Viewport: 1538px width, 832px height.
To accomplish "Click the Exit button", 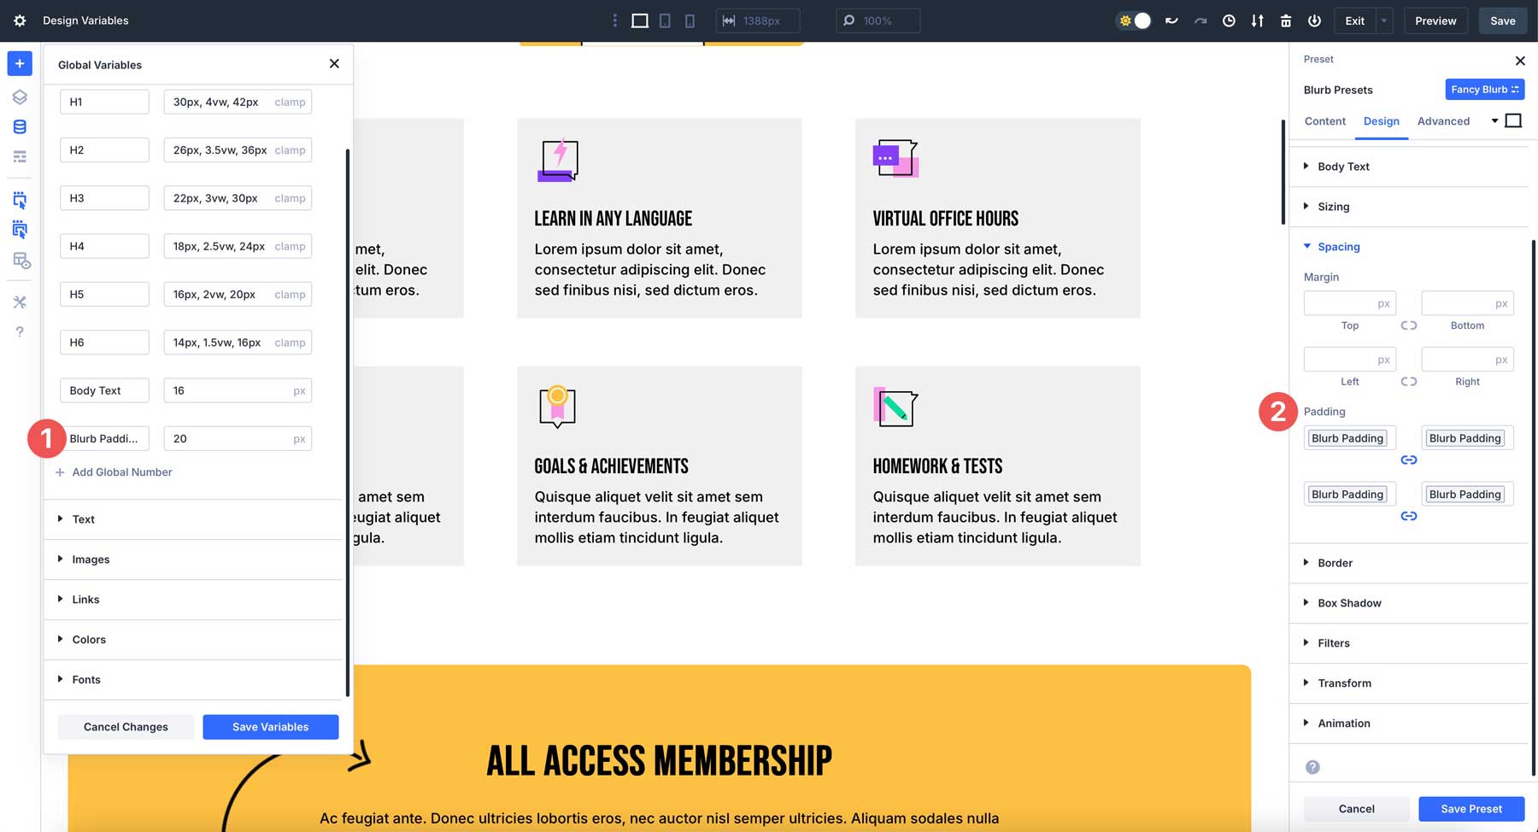I will pos(1355,21).
